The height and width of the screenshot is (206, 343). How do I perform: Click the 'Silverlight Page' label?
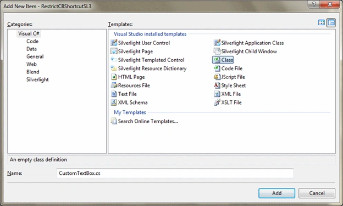(x=135, y=51)
